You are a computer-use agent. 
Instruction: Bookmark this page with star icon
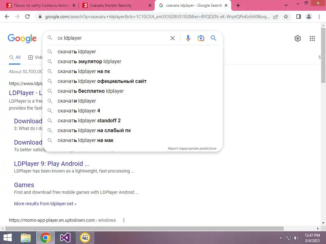coord(286,17)
